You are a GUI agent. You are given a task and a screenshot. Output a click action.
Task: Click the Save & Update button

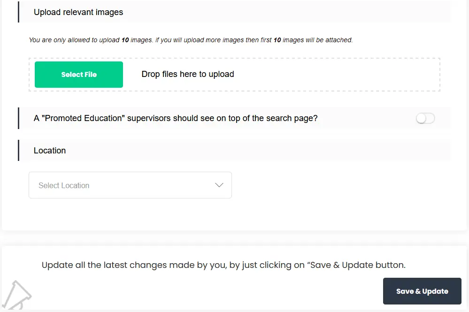pyautogui.click(x=422, y=291)
